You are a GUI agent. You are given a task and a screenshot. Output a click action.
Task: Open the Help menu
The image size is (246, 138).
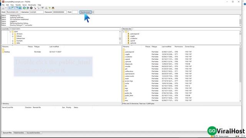39,5
